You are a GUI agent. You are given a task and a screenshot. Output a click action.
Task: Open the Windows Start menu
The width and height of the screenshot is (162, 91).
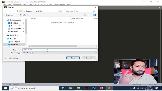[5, 88]
